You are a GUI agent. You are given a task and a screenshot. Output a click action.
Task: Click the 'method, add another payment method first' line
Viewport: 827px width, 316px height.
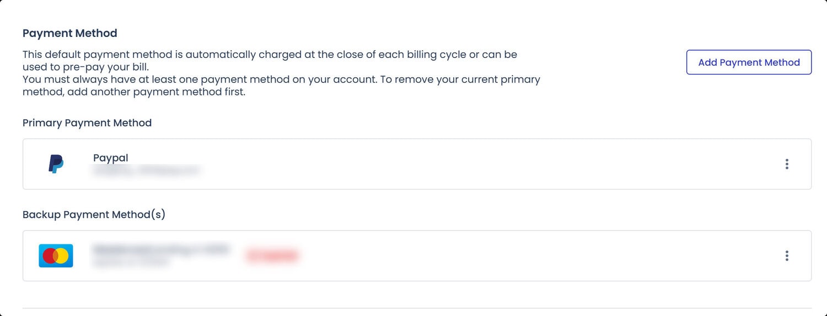(x=133, y=92)
